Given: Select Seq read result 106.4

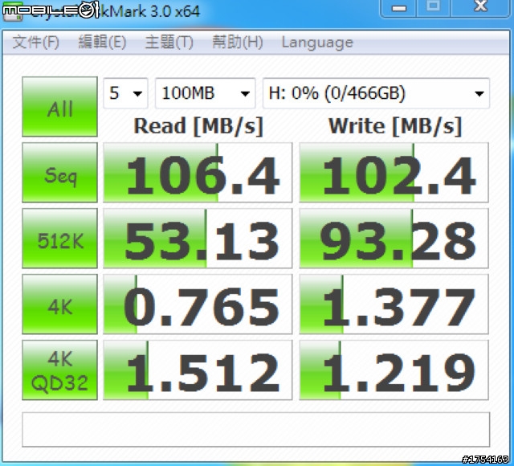Looking at the screenshot, I should point(198,173).
